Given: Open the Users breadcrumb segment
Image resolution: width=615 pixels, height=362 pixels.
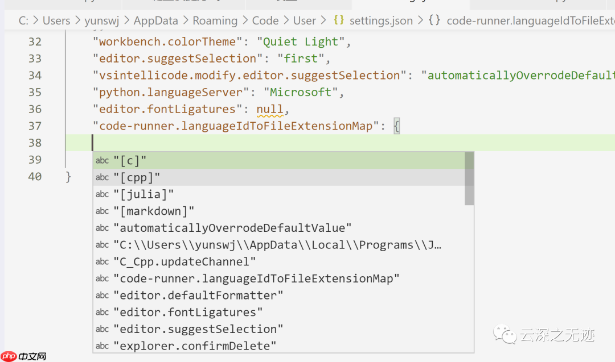Looking at the screenshot, I should (x=56, y=20).
